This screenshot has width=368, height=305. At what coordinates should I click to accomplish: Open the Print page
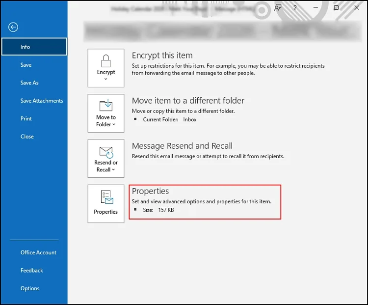pyautogui.click(x=26, y=119)
